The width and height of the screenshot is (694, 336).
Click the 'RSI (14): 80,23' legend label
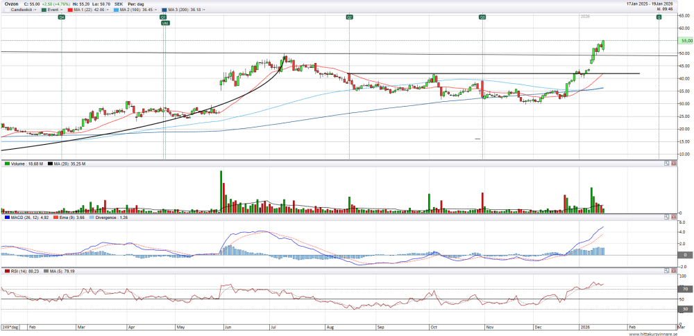(24, 271)
